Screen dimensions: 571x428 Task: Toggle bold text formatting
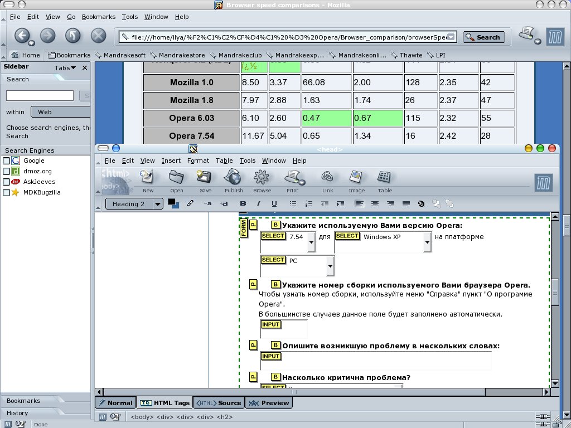pyautogui.click(x=243, y=204)
